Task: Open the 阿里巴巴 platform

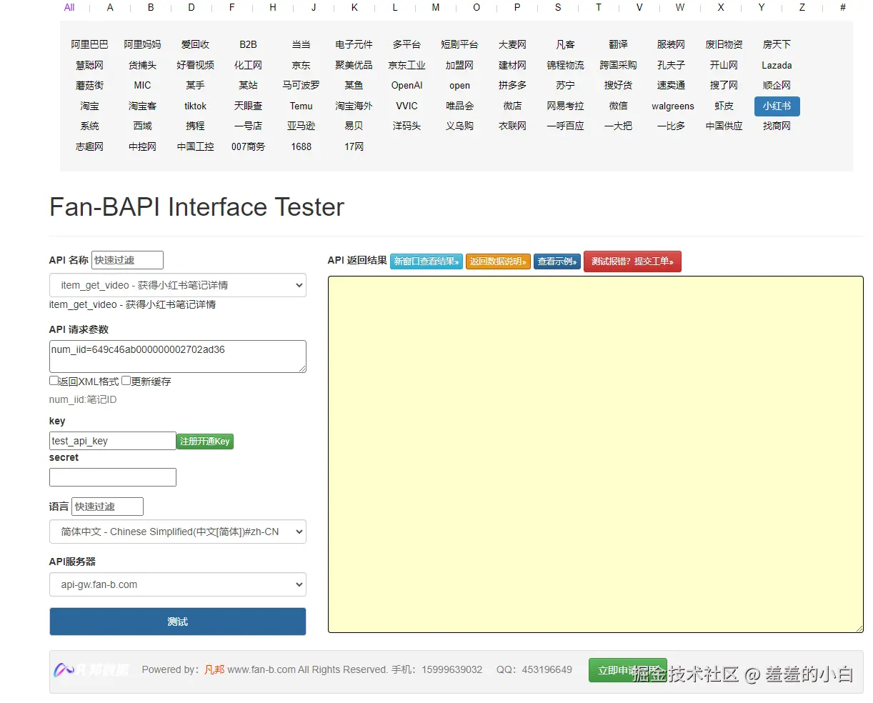Action: click(x=89, y=44)
